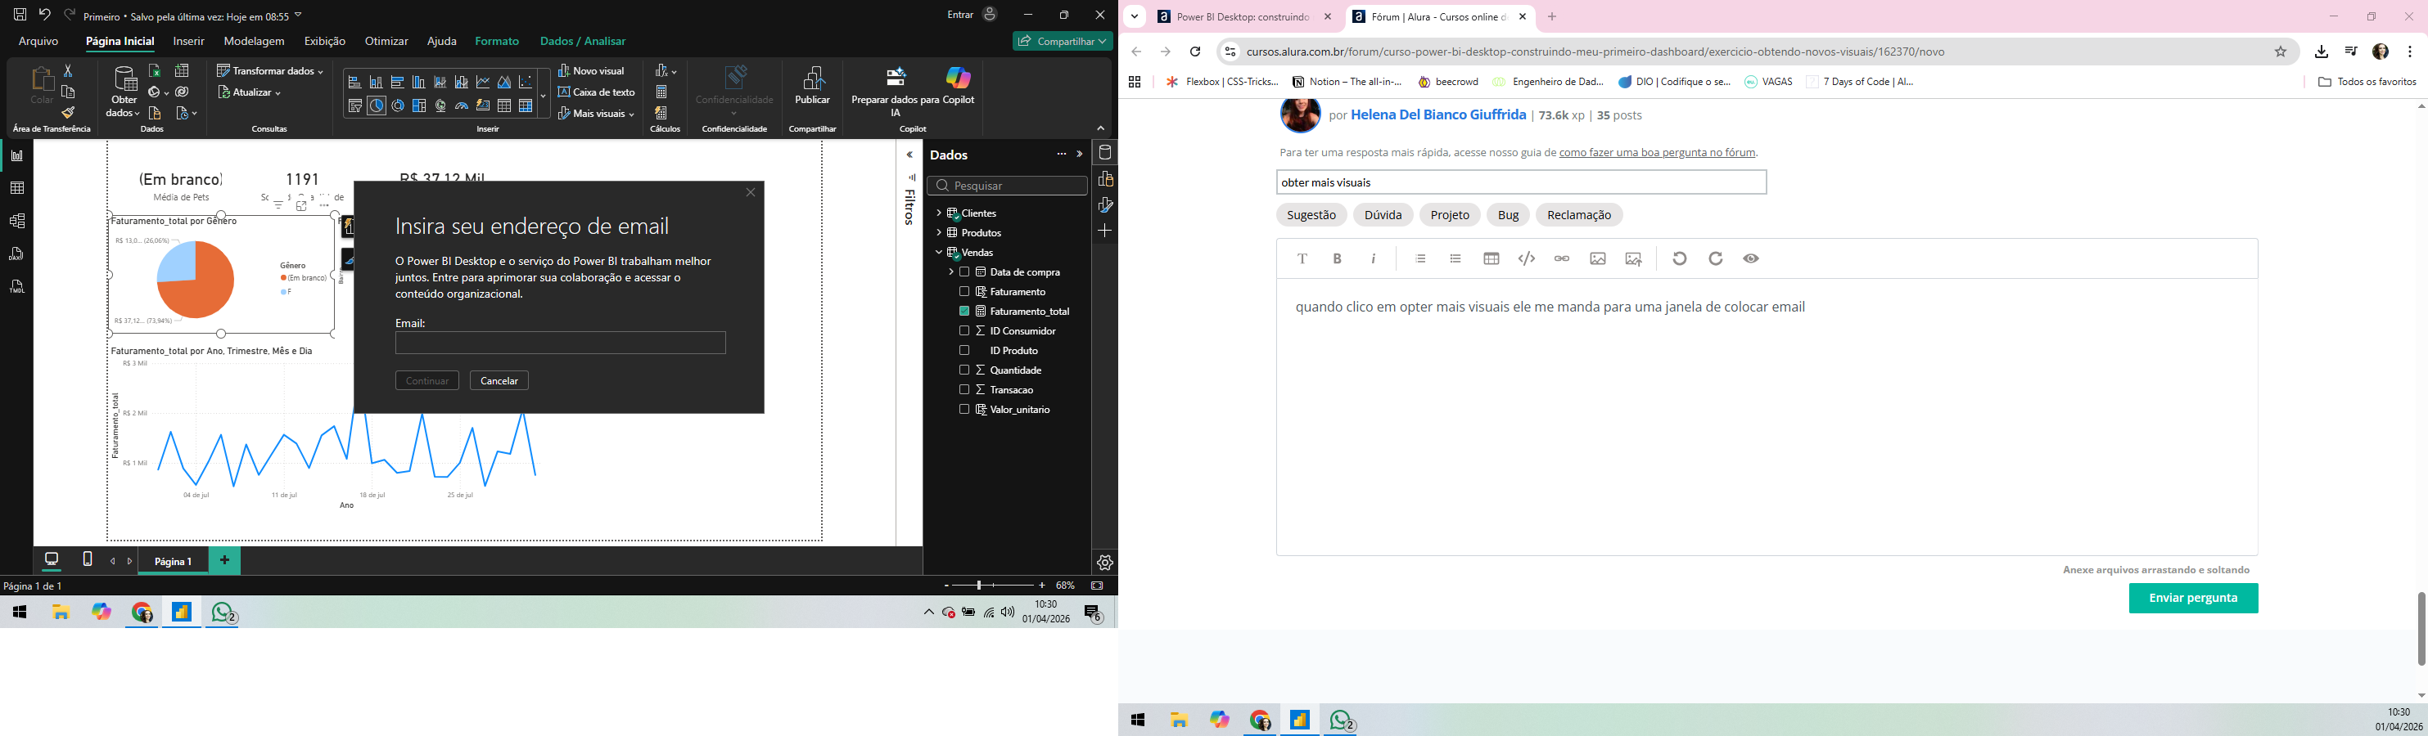Click the Compartilhar button in Power BI
This screenshot has height=736, width=2428.
[1063, 42]
